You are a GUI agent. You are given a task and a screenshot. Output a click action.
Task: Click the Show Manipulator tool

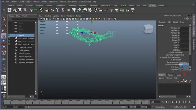point(4,64)
